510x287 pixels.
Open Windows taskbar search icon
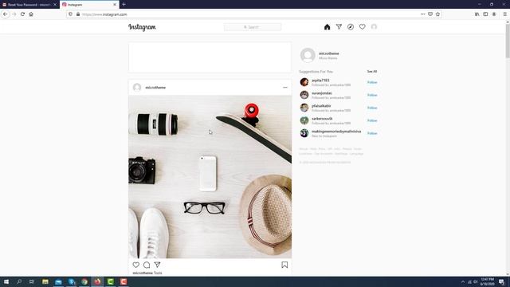tap(19, 281)
